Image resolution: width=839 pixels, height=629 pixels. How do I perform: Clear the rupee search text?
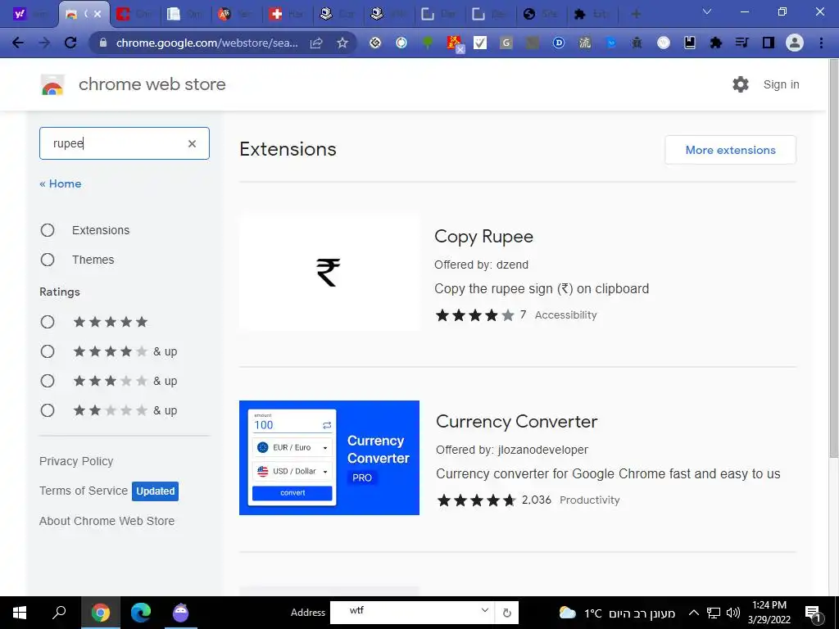[x=192, y=143]
